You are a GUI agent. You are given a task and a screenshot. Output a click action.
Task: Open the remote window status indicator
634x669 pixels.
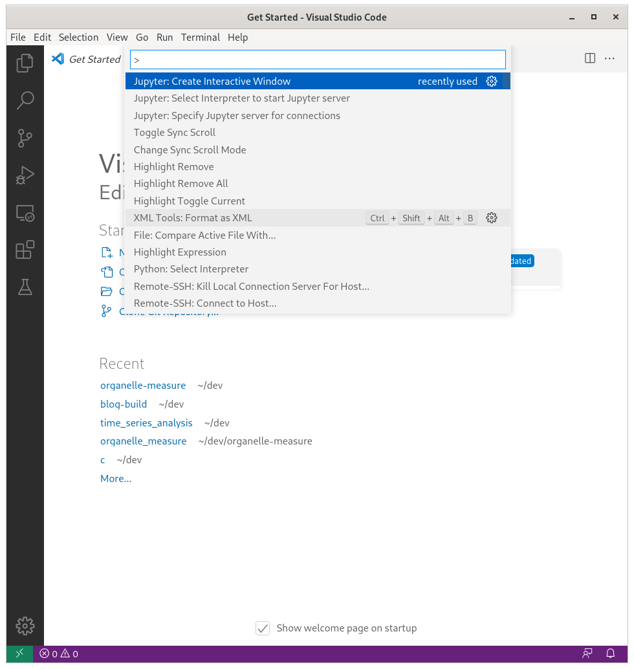pyautogui.click(x=19, y=653)
